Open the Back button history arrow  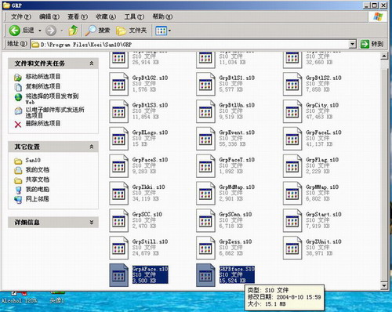tap(40, 31)
